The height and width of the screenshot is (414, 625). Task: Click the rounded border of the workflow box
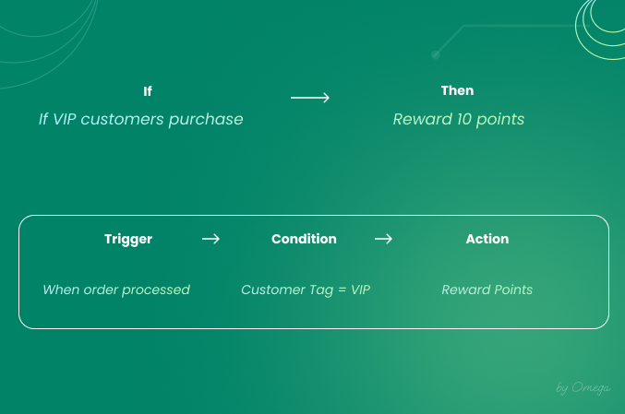coord(314,216)
